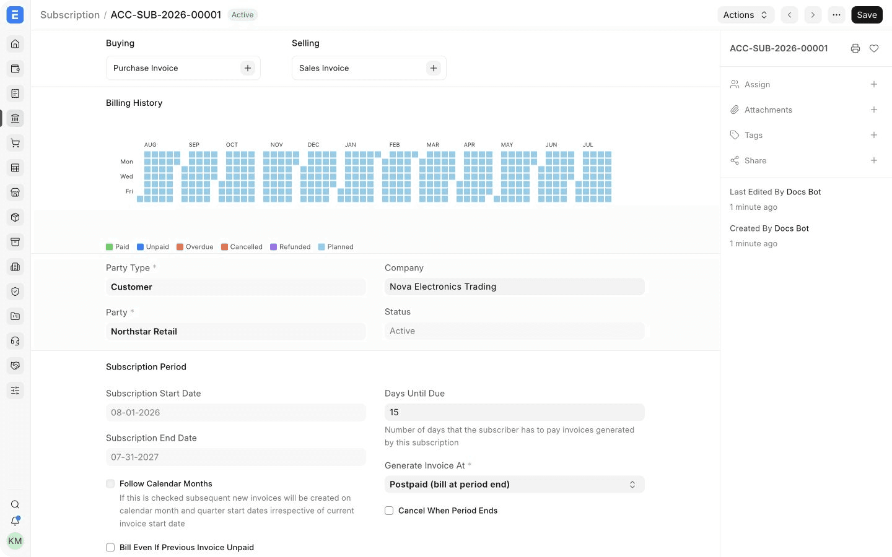
Task: Select the bank building accounting icon
Action: (x=15, y=118)
